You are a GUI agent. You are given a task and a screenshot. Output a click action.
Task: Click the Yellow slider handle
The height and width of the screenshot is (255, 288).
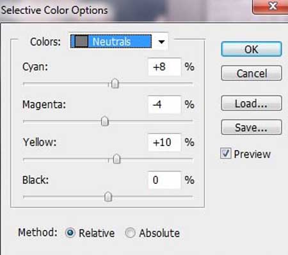[116, 159]
